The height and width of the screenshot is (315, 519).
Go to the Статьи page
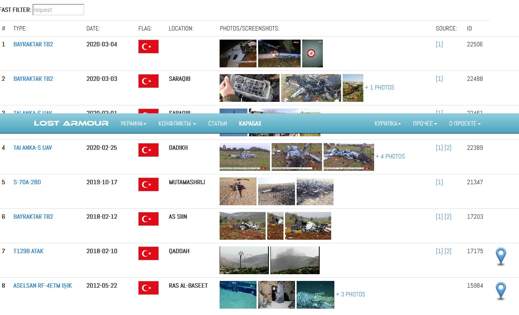(x=218, y=124)
